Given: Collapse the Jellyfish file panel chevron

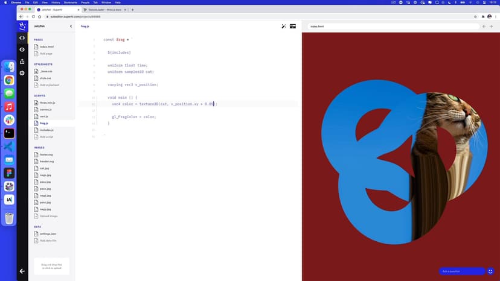Looking at the screenshot, I should pyautogui.click(x=71, y=27).
